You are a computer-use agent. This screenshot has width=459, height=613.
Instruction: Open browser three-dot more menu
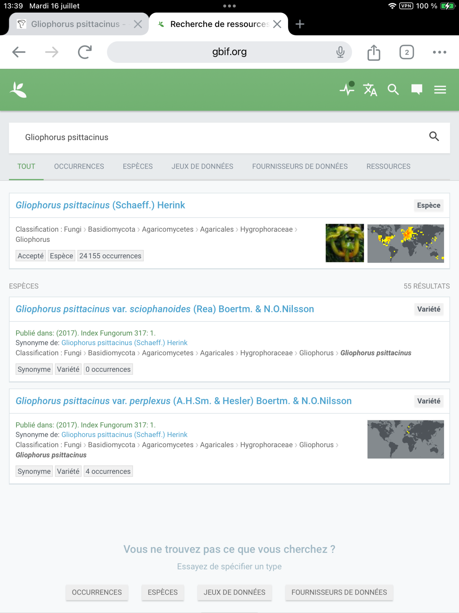[x=439, y=52]
